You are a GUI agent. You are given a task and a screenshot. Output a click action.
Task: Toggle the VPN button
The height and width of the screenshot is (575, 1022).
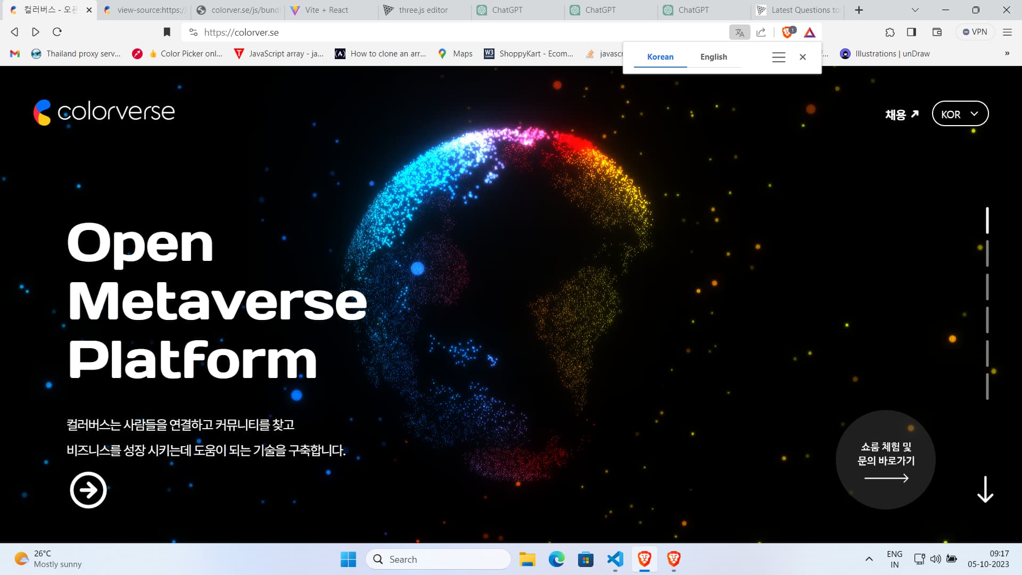coord(975,32)
